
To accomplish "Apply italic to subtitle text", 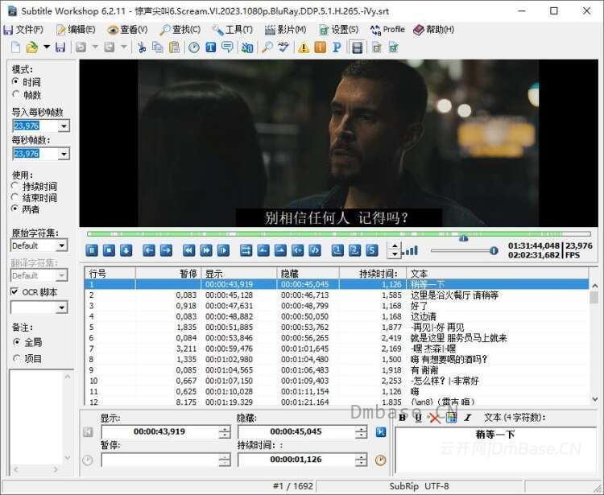I will (468, 418).
